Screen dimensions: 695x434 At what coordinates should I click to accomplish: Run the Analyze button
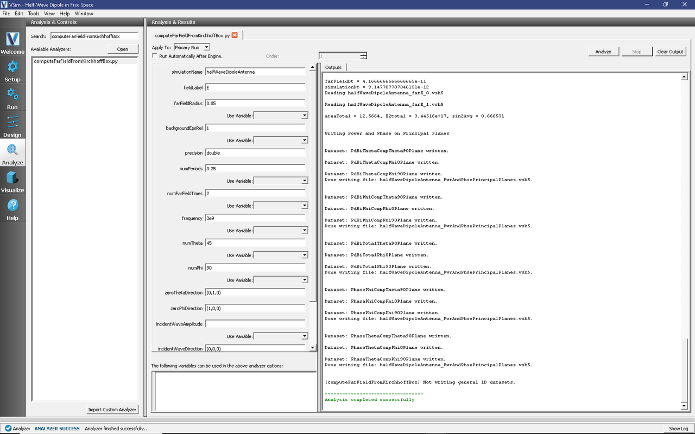pyautogui.click(x=603, y=51)
